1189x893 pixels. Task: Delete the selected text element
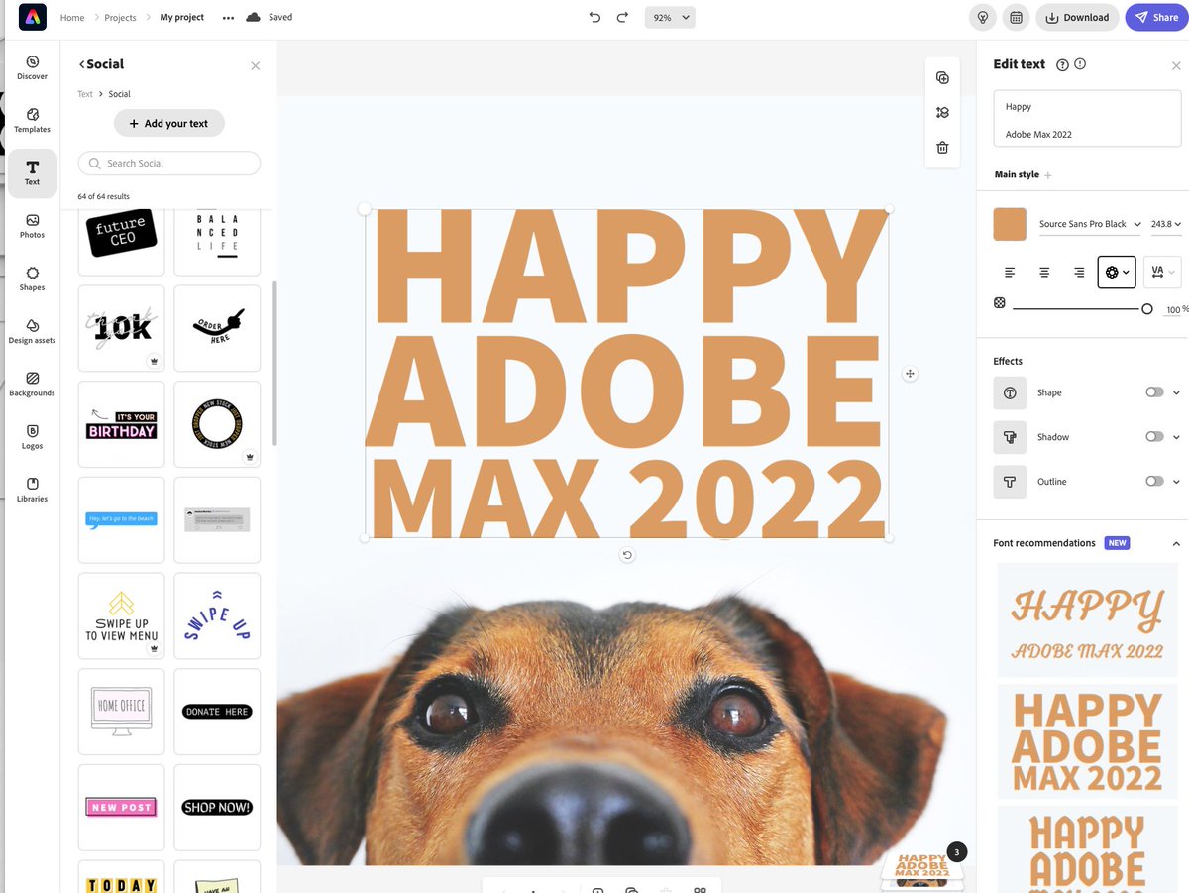(942, 147)
